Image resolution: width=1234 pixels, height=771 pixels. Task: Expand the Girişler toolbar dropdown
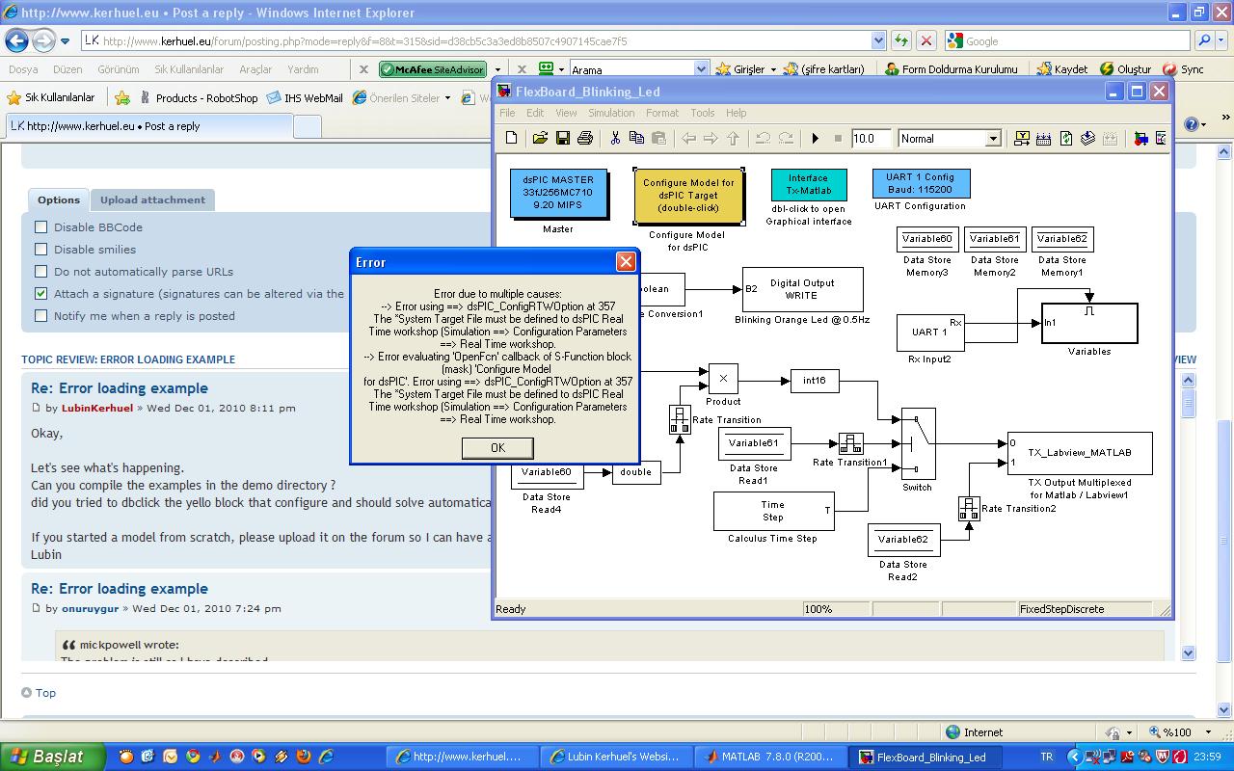click(x=773, y=69)
